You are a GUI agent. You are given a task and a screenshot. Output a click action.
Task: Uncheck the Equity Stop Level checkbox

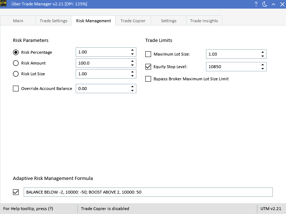pos(148,67)
